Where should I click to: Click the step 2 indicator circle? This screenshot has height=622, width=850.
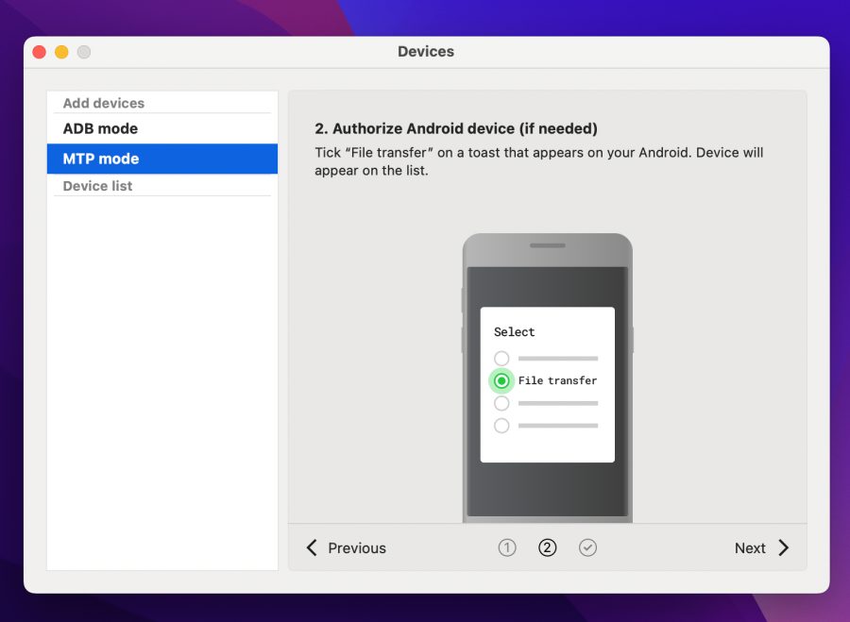click(x=548, y=547)
